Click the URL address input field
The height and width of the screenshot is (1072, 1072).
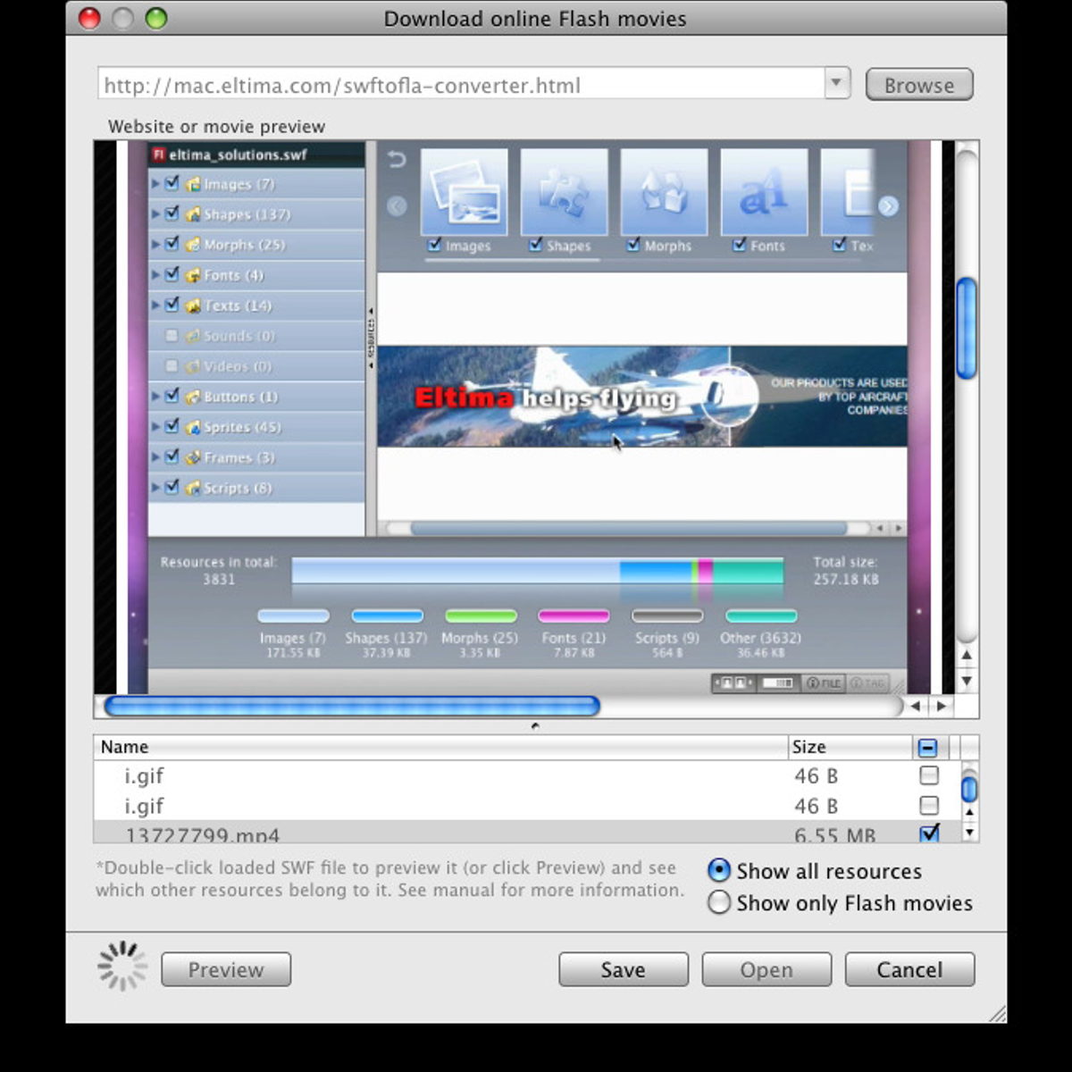tap(461, 84)
